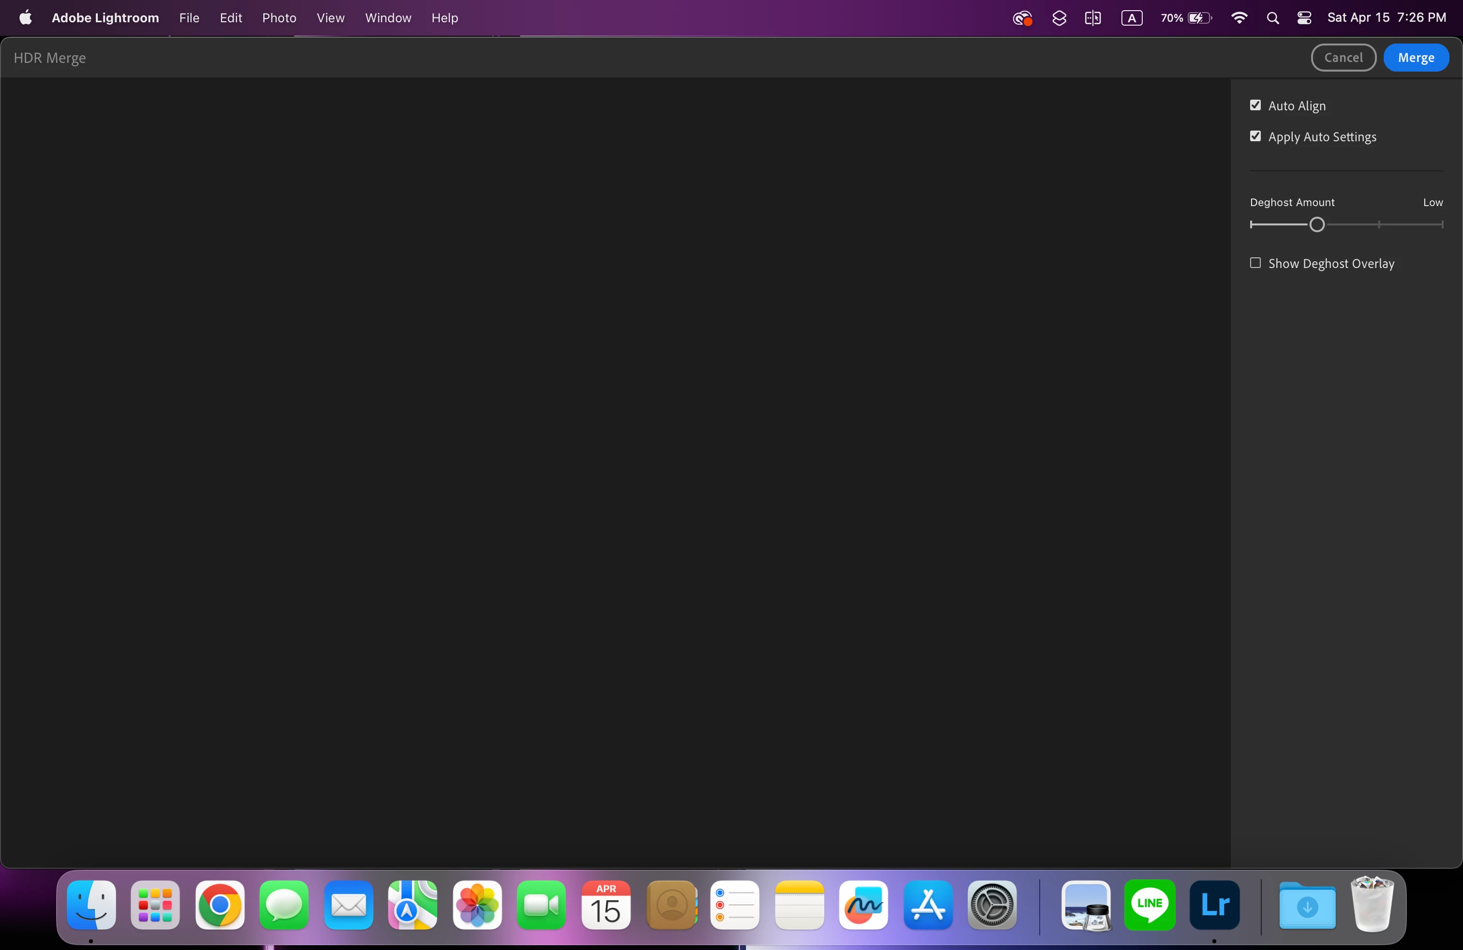Viewport: 1463px width, 950px height.
Task: Disable Apply Auto Settings checkbox
Action: point(1255,136)
